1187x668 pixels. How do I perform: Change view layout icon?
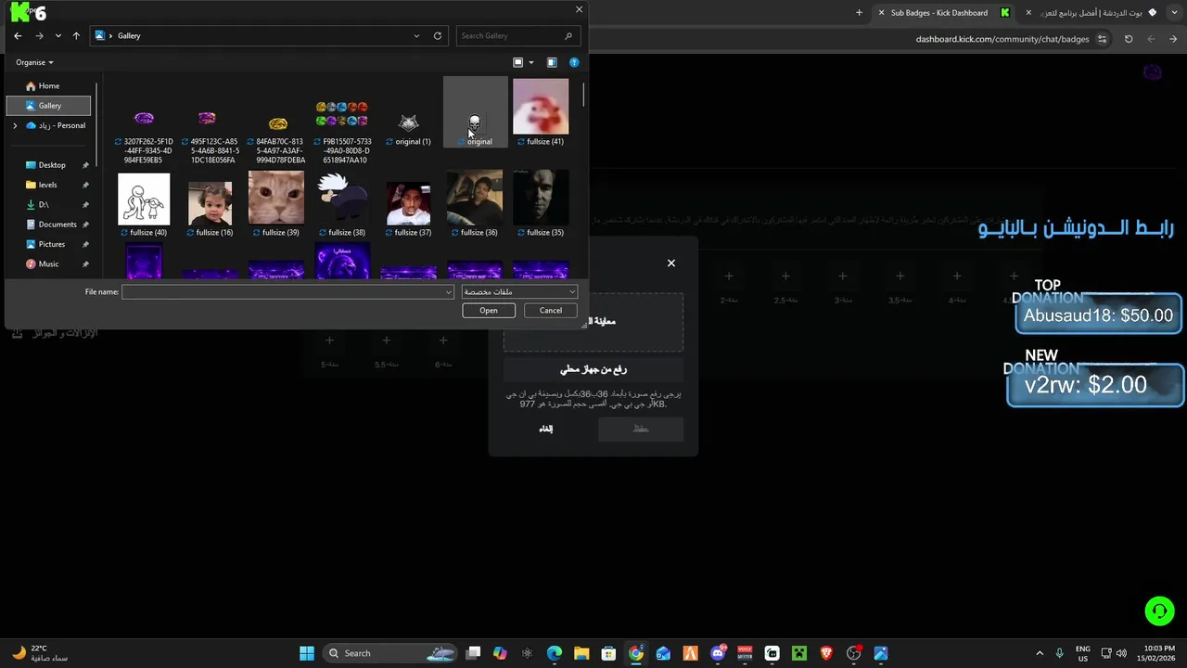518,62
